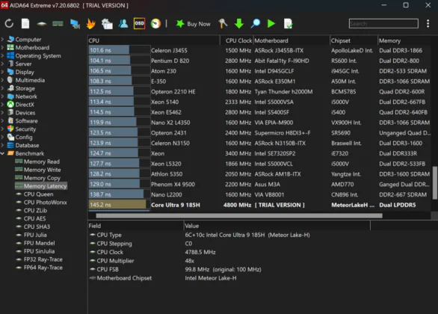Select the Celeron J3455 result row
The image size is (438, 314).
[259, 50]
